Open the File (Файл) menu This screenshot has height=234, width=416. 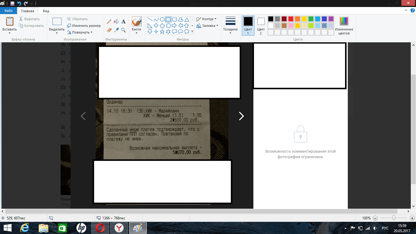coord(8,11)
